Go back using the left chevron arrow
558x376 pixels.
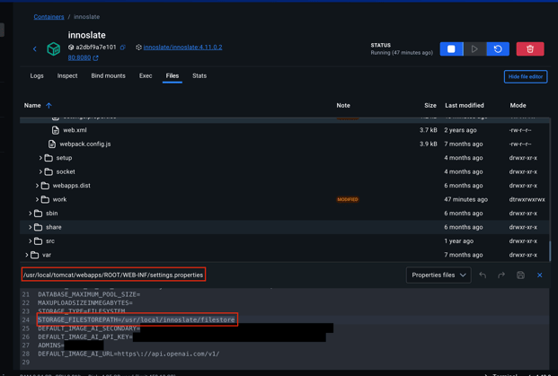pyautogui.click(x=35, y=49)
